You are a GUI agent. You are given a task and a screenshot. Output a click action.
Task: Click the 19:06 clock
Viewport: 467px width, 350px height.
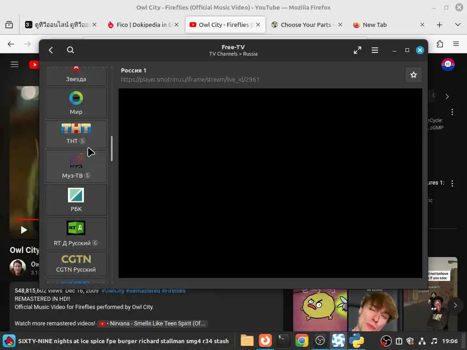pyautogui.click(x=450, y=341)
